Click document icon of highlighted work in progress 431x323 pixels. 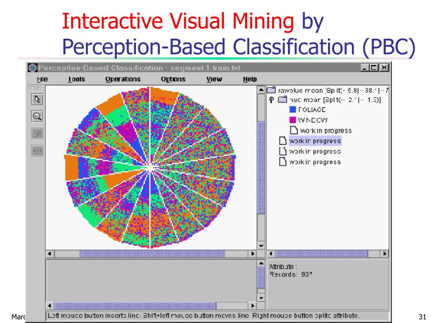click(x=283, y=140)
